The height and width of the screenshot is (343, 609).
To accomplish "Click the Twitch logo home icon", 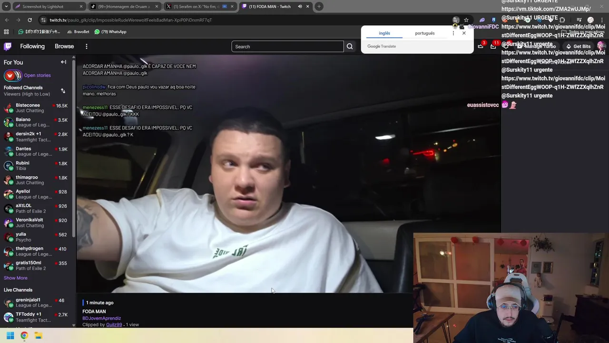I will pos(8,46).
